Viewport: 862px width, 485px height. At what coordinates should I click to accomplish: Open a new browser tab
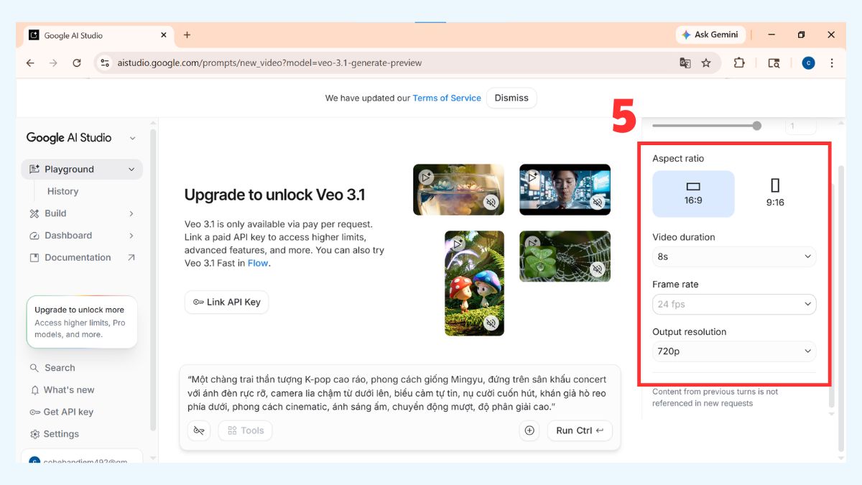[187, 34]
